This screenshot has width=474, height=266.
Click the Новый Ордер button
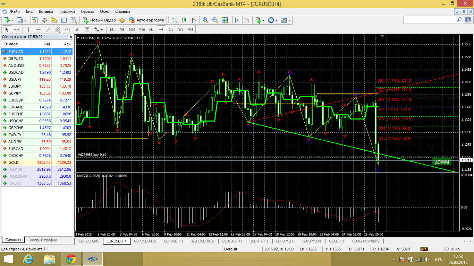(100, 20)
